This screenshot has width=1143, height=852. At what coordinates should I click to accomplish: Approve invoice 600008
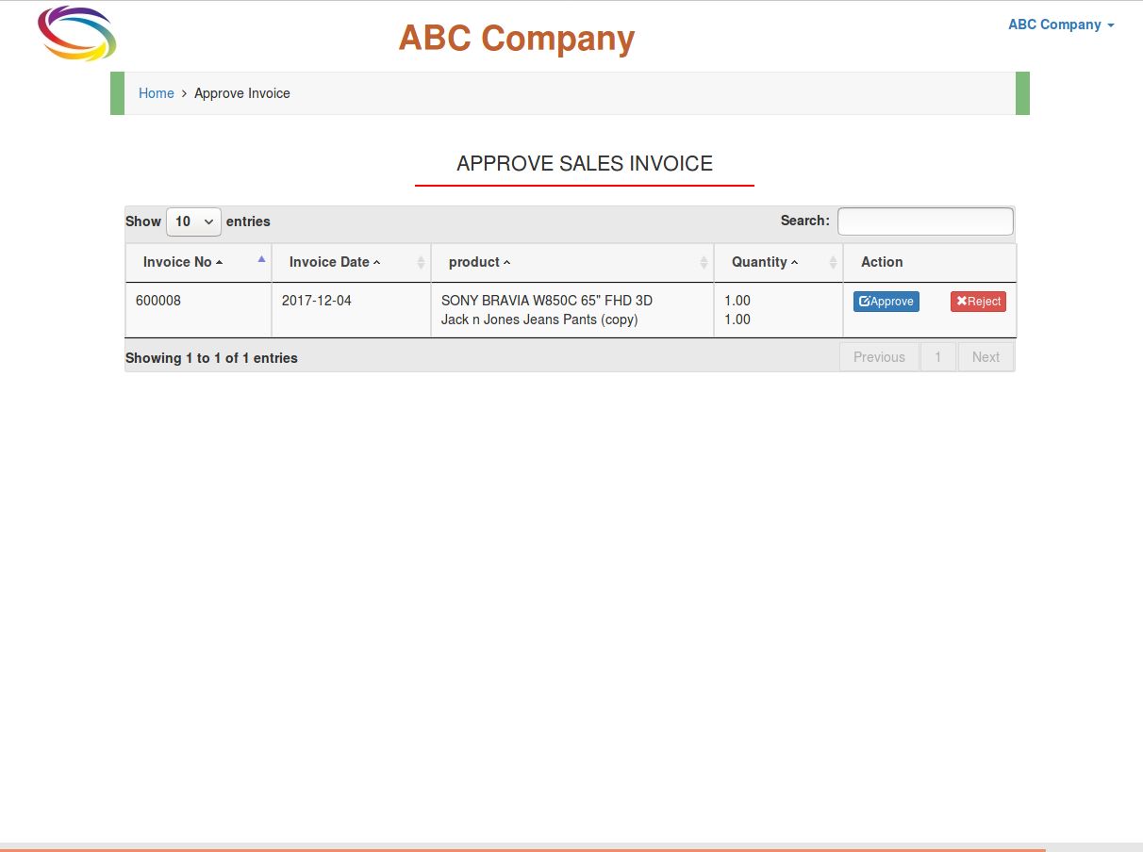coord(886,302)
